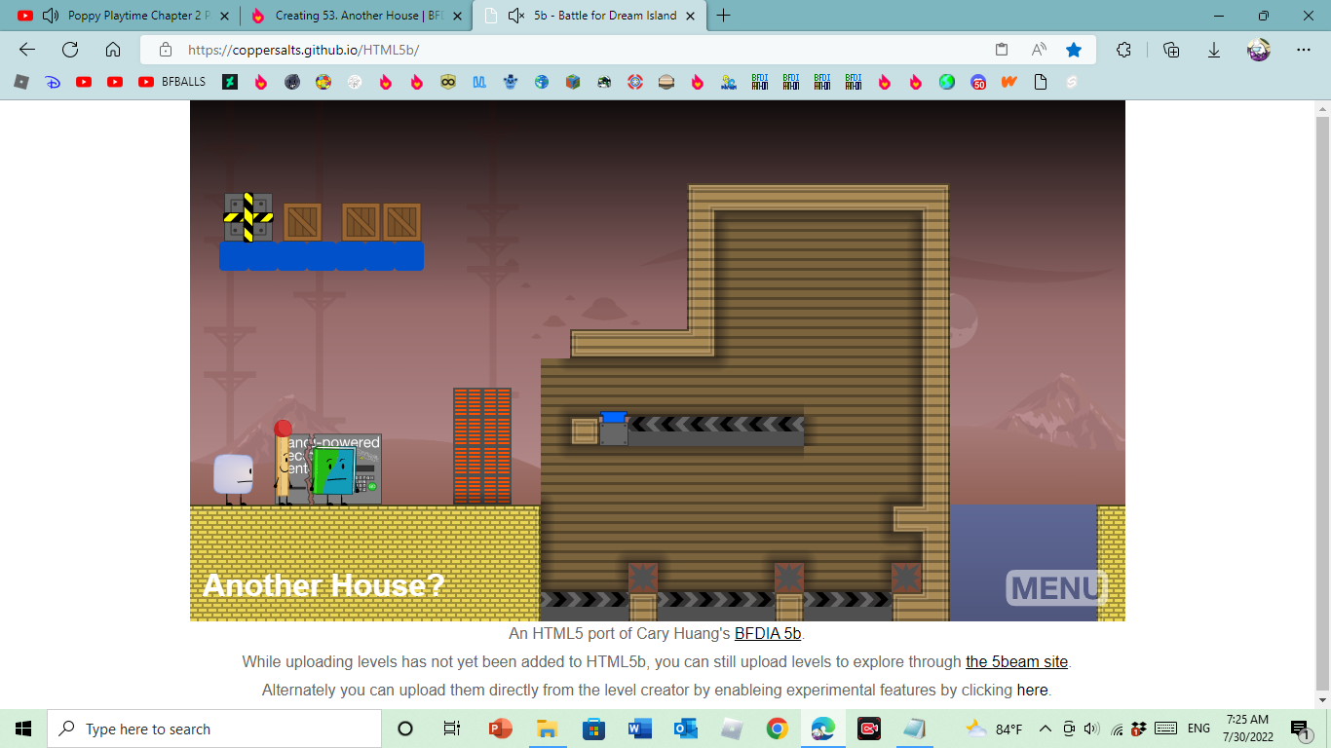Refresh the current page
The height and width of the screenshot is (748, 1331).
click(70, 50)
